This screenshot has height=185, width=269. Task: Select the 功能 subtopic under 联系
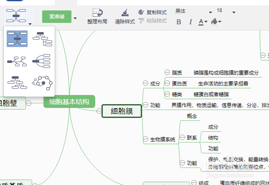[x=213, y=149]
